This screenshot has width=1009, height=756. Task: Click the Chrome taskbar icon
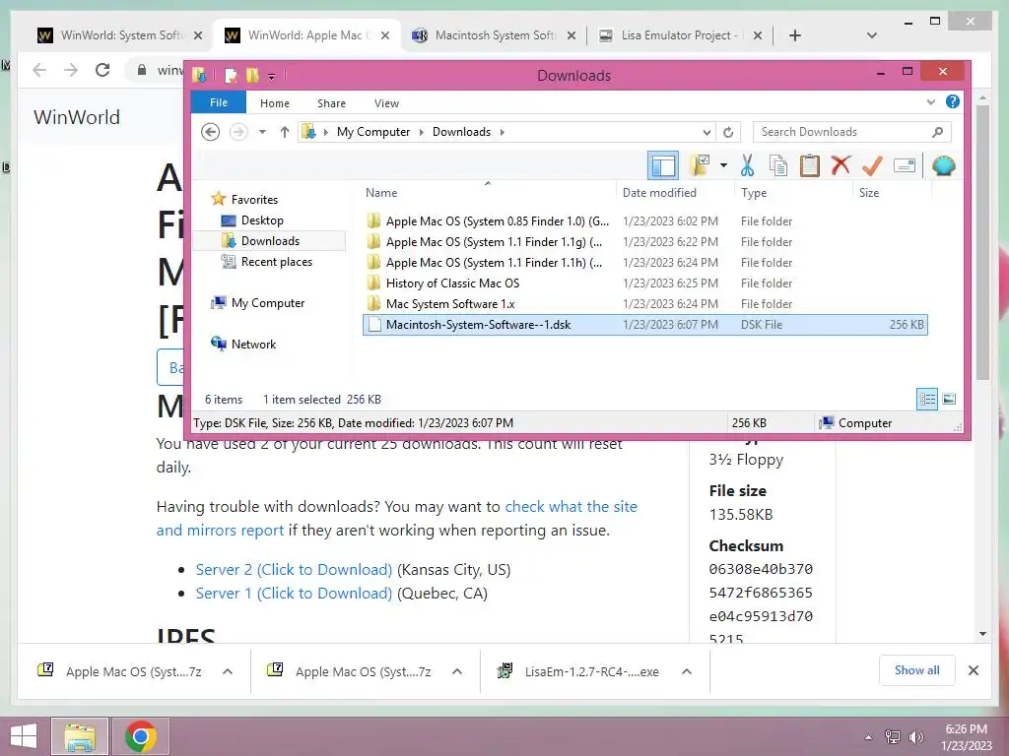(141, 736)
